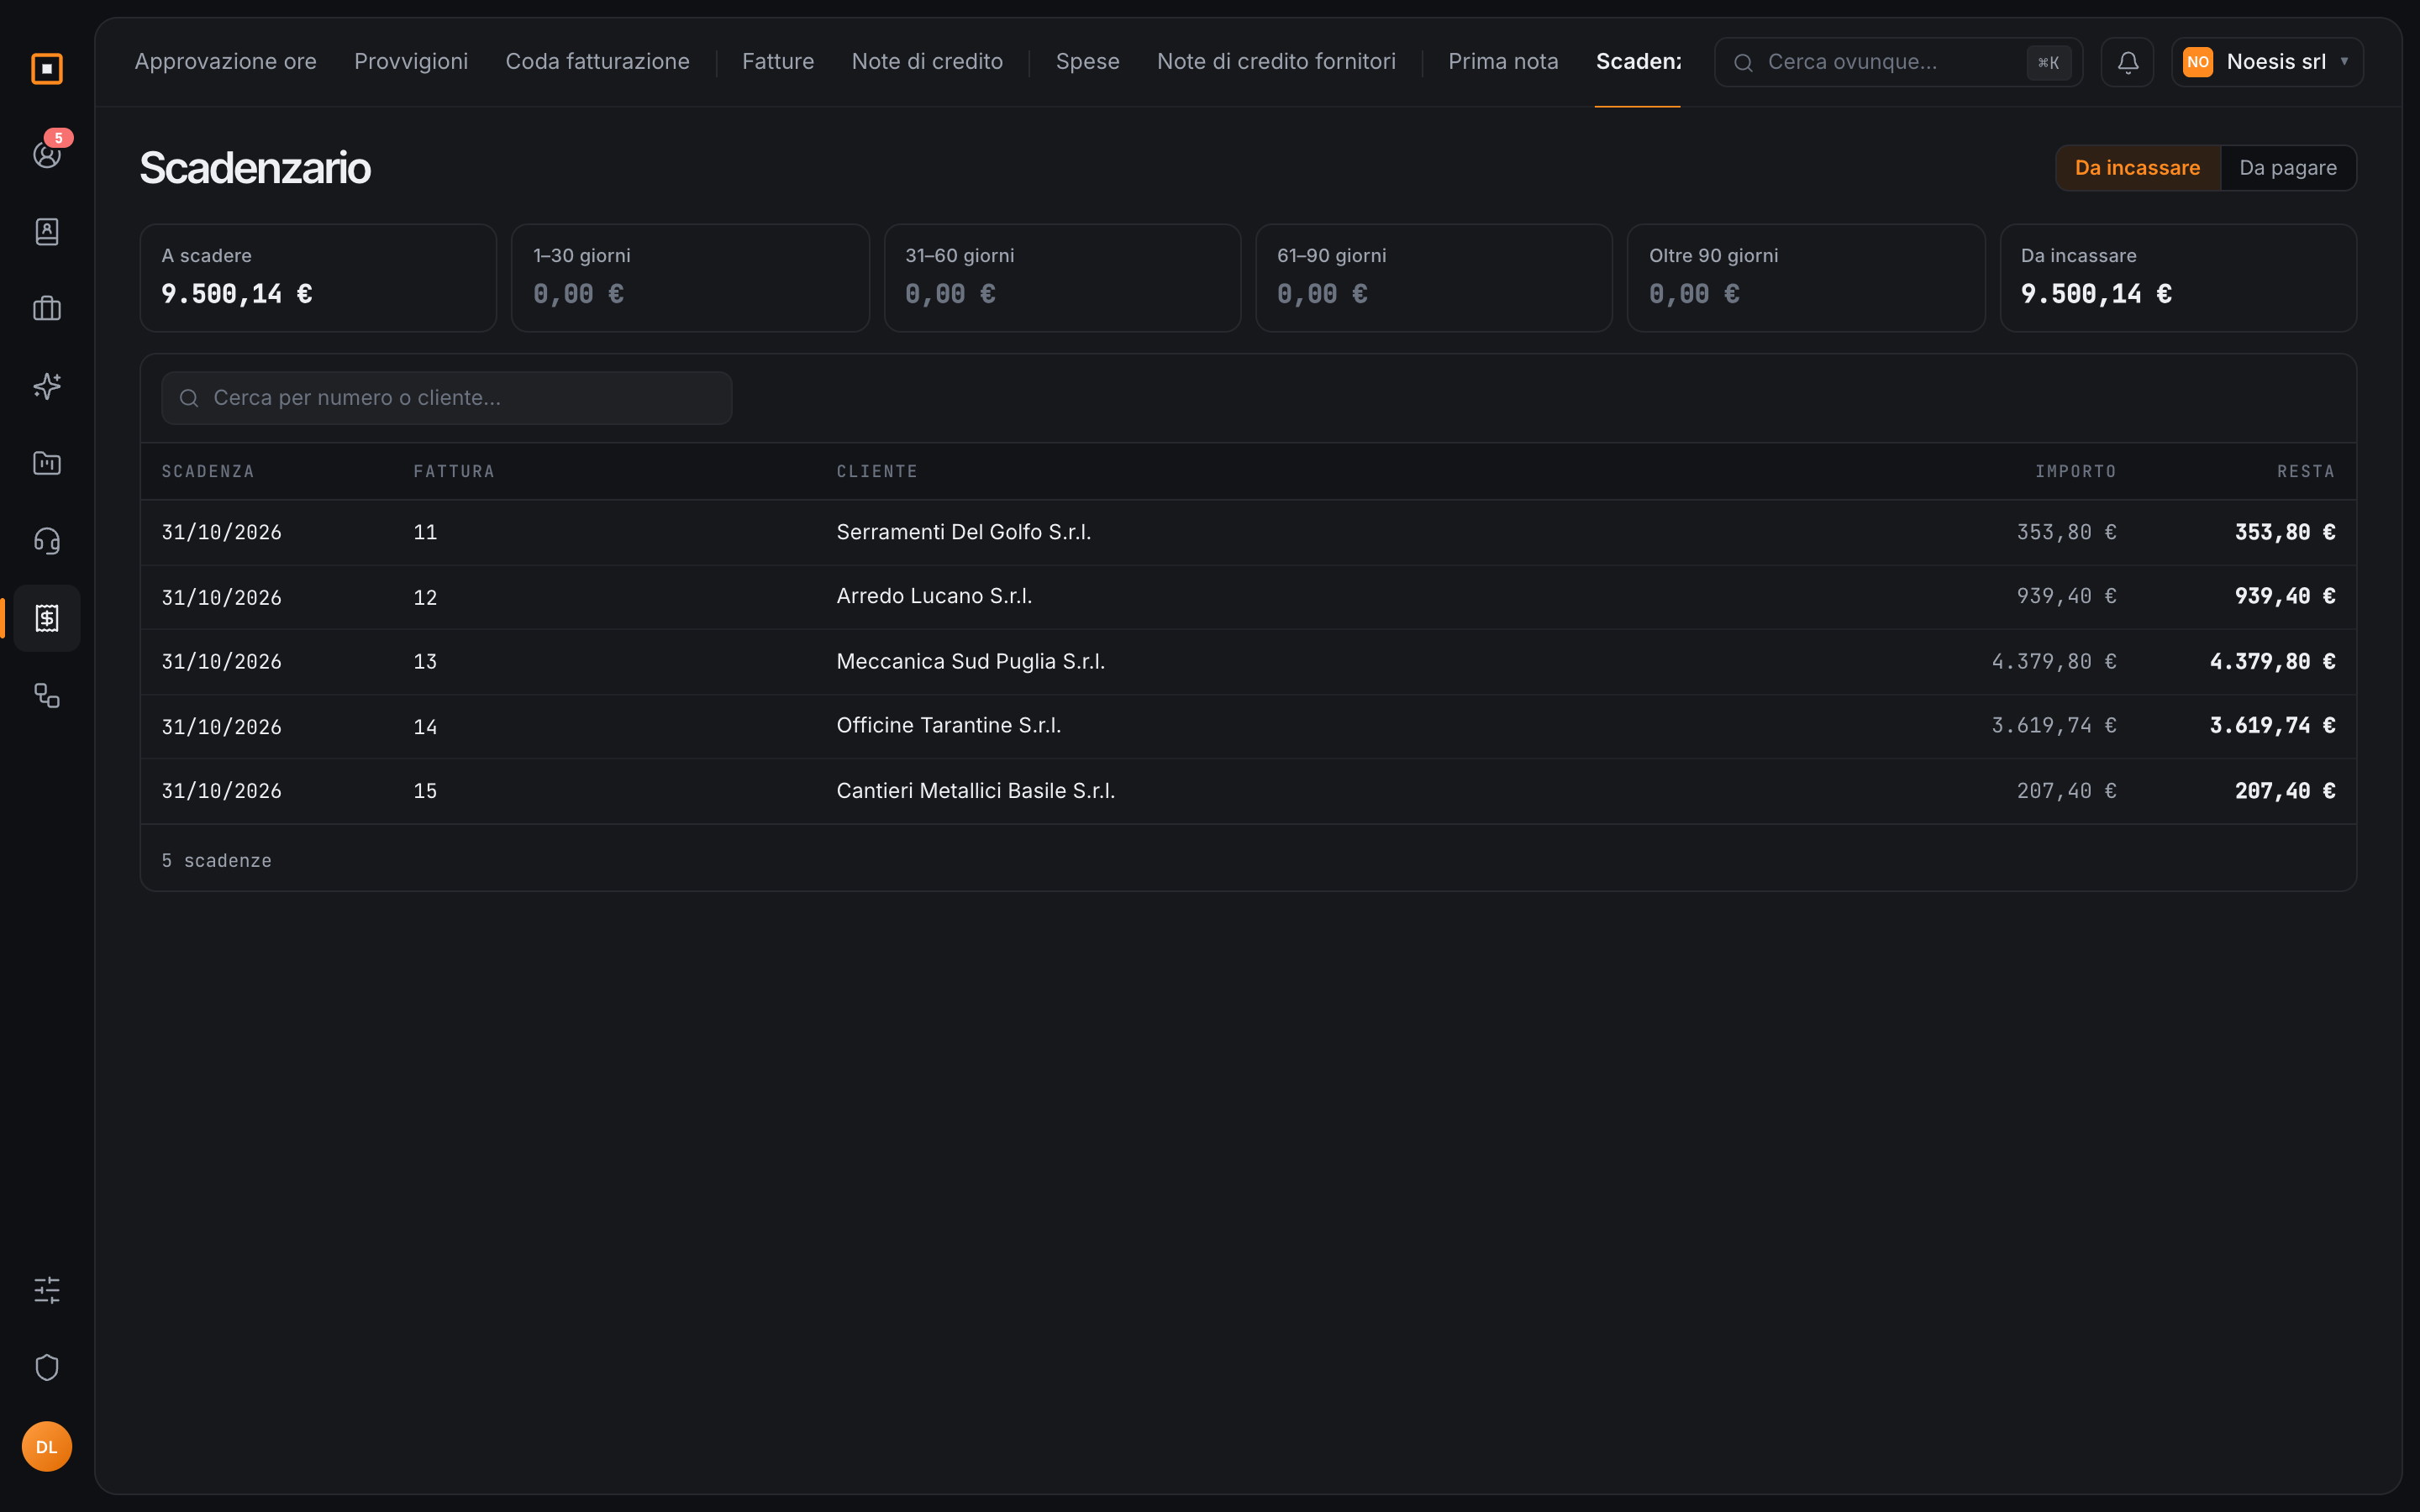This screenshot has height=1512, width=2420.
Task: Open the headset support sidebar icon
Action: 47,541
